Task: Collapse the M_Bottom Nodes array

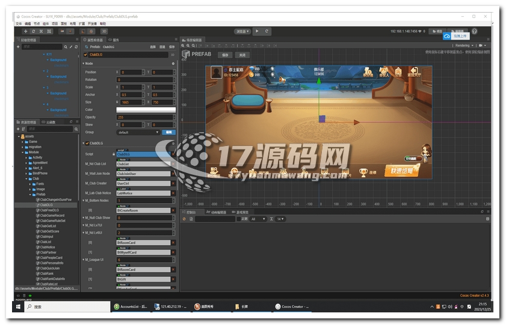Action: point(83,201)
